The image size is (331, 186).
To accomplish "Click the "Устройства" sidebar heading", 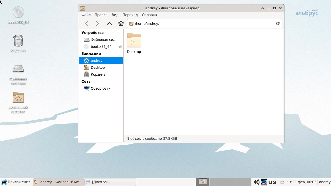I will point(93,33).
